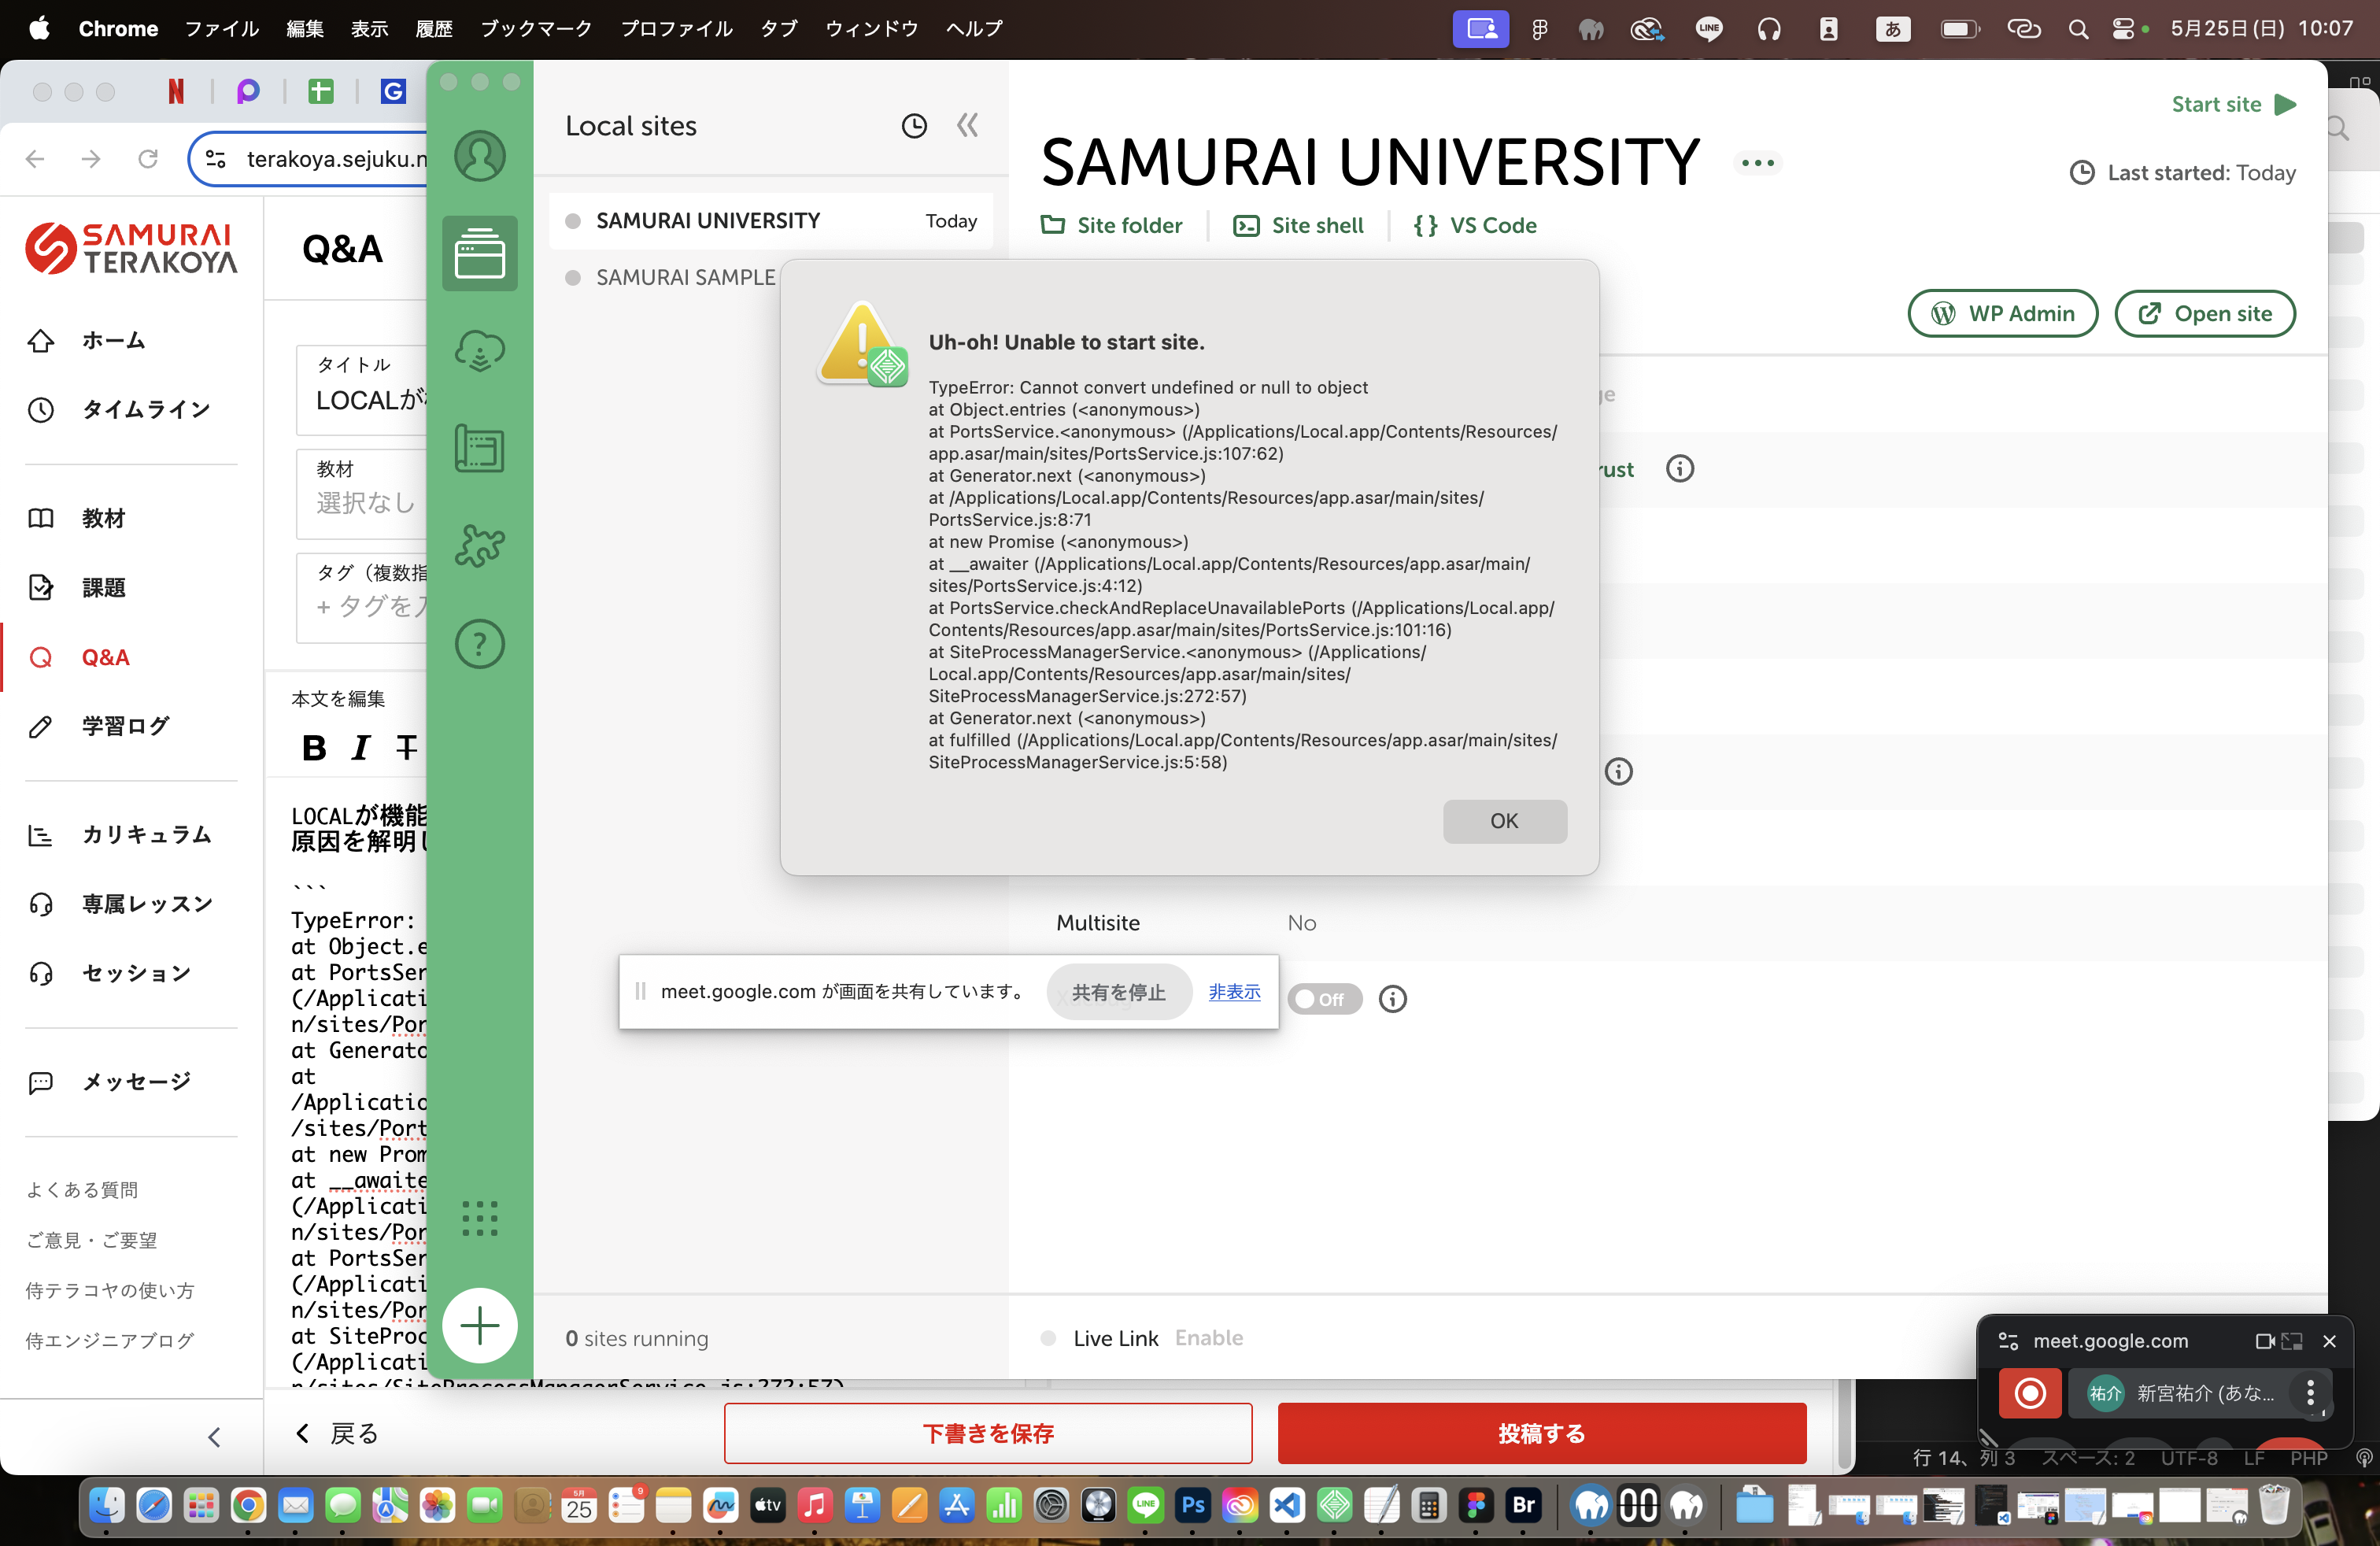
Task: Click the grid dots icon in Local sidebar
Action: (479, 1218)
